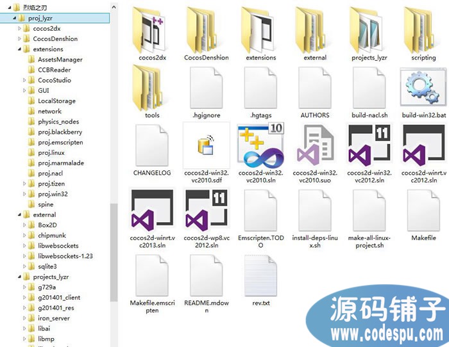Select LocalStorage in the folder tree
Image resolution: width=449 pixels, height=347 pixels.
[56, 101]
